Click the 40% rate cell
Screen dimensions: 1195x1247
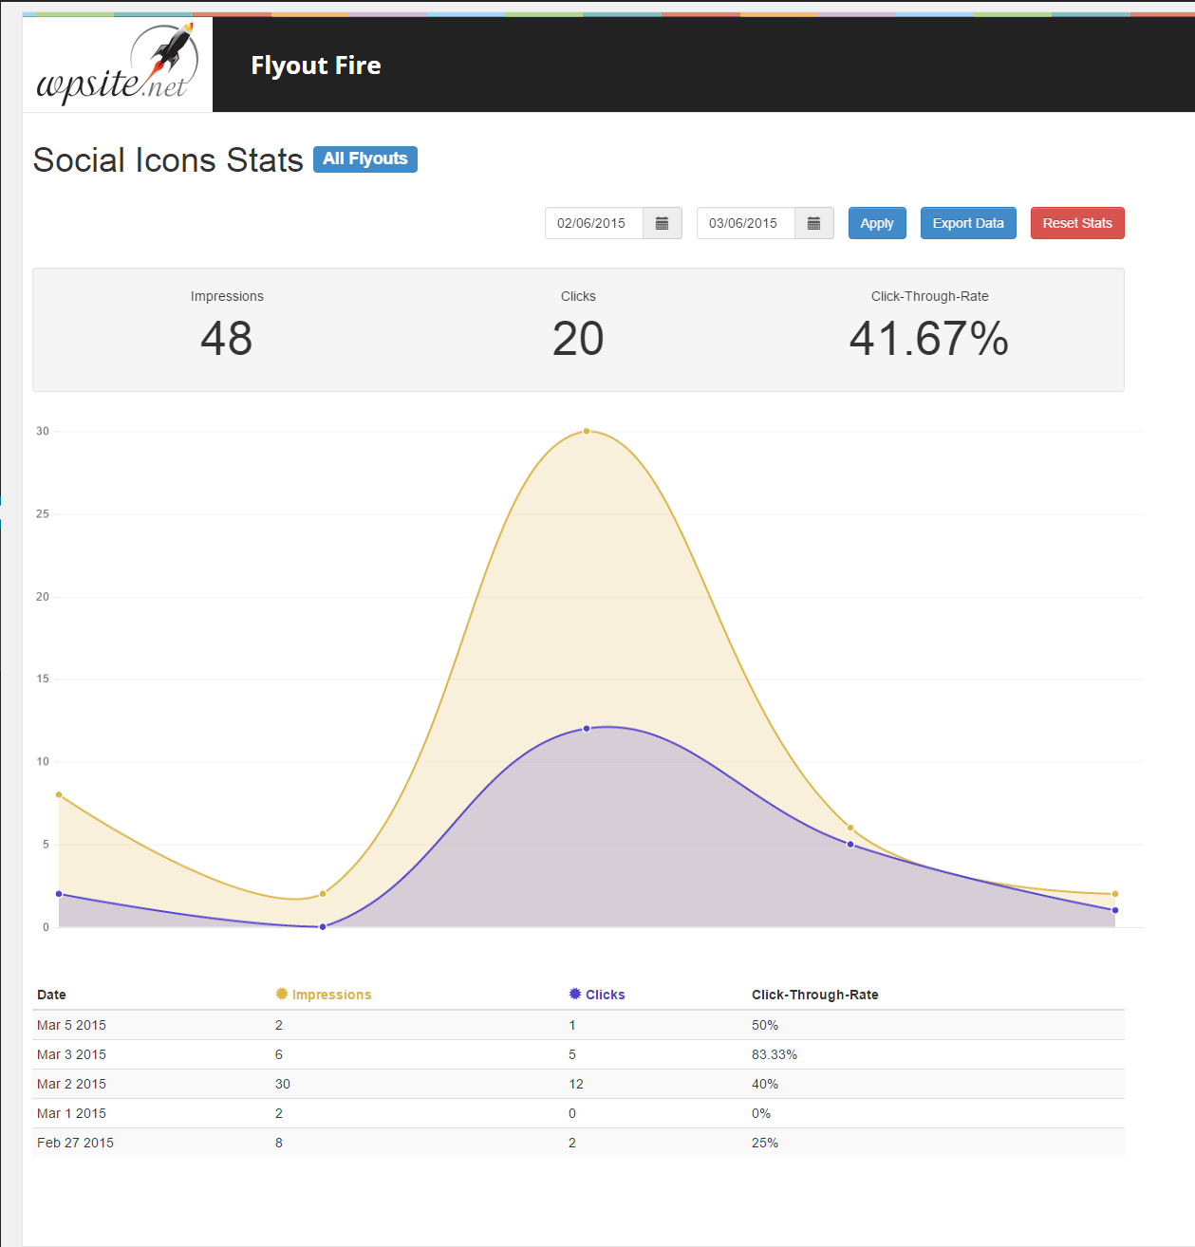[765, 1084]
